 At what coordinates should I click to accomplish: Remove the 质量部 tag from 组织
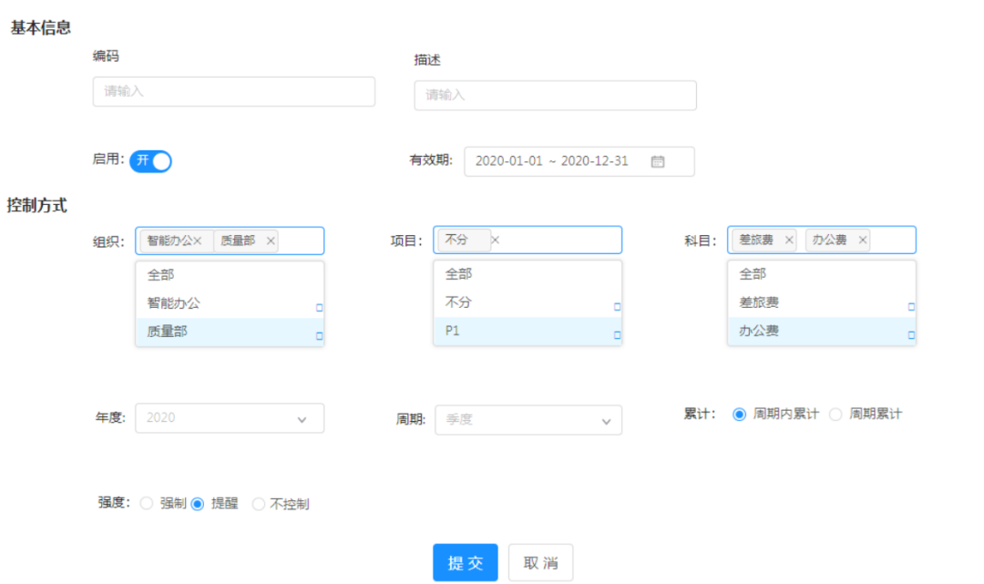[271, 241]
